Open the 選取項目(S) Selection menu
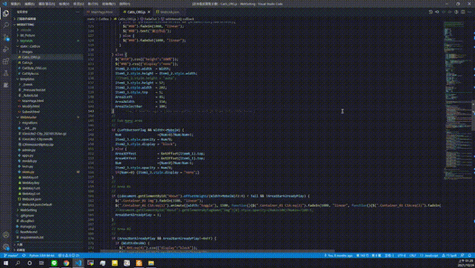The height and width of the screenshot is (268, 475). coord(47,4)
